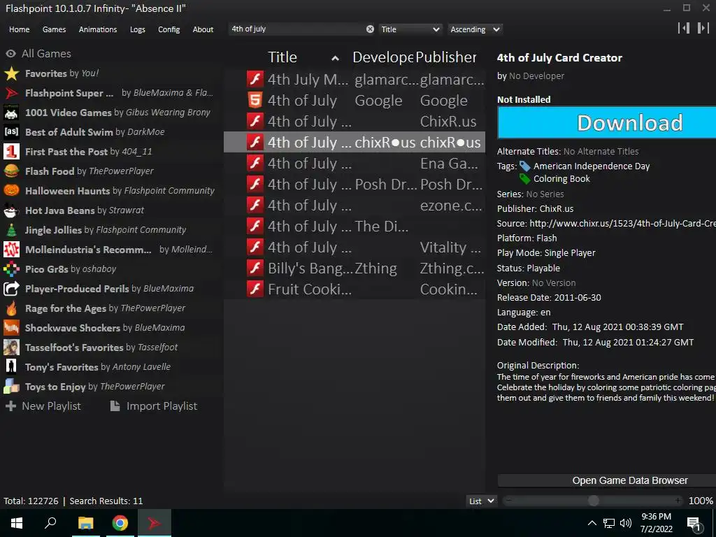Select Toys to Enjoy blocks icon
Image resolution: width=716 pixels, height=537 pixels.
11,386
